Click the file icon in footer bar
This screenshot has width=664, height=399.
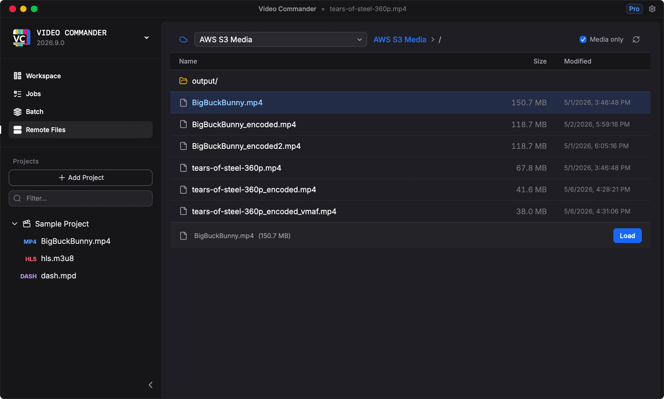pos(184,236)
